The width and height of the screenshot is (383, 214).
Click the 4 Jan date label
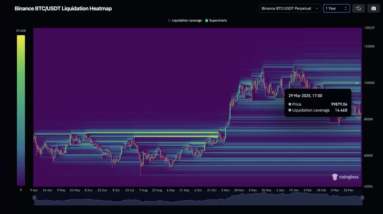(280, 190)
